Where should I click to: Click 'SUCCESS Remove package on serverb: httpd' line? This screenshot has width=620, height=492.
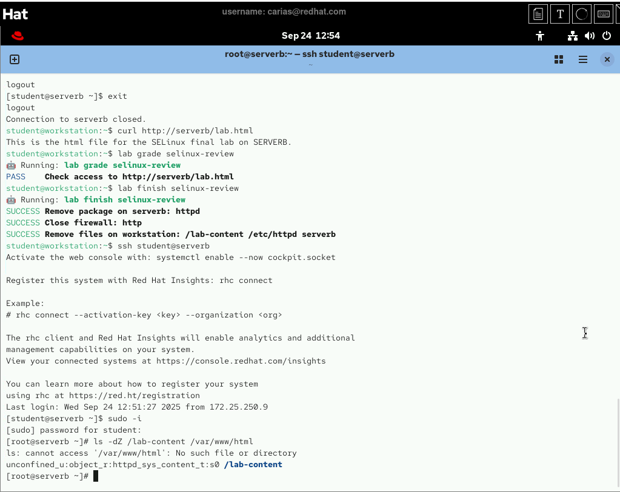[x=103, y=211]
